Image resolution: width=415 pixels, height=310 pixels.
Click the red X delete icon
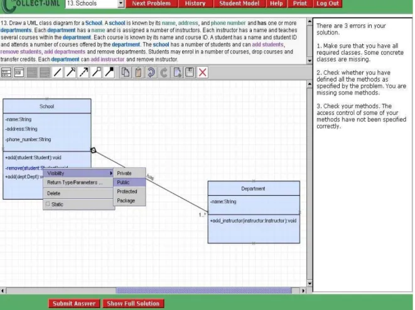202,72
